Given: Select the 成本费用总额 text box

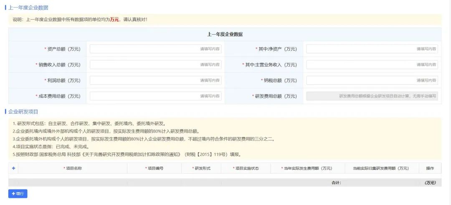Looking at the screenshot, I should pyautogui.click(x=155, y=96).
